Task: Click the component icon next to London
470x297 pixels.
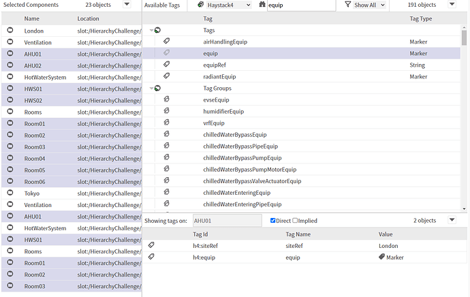Action: [10, 31]
